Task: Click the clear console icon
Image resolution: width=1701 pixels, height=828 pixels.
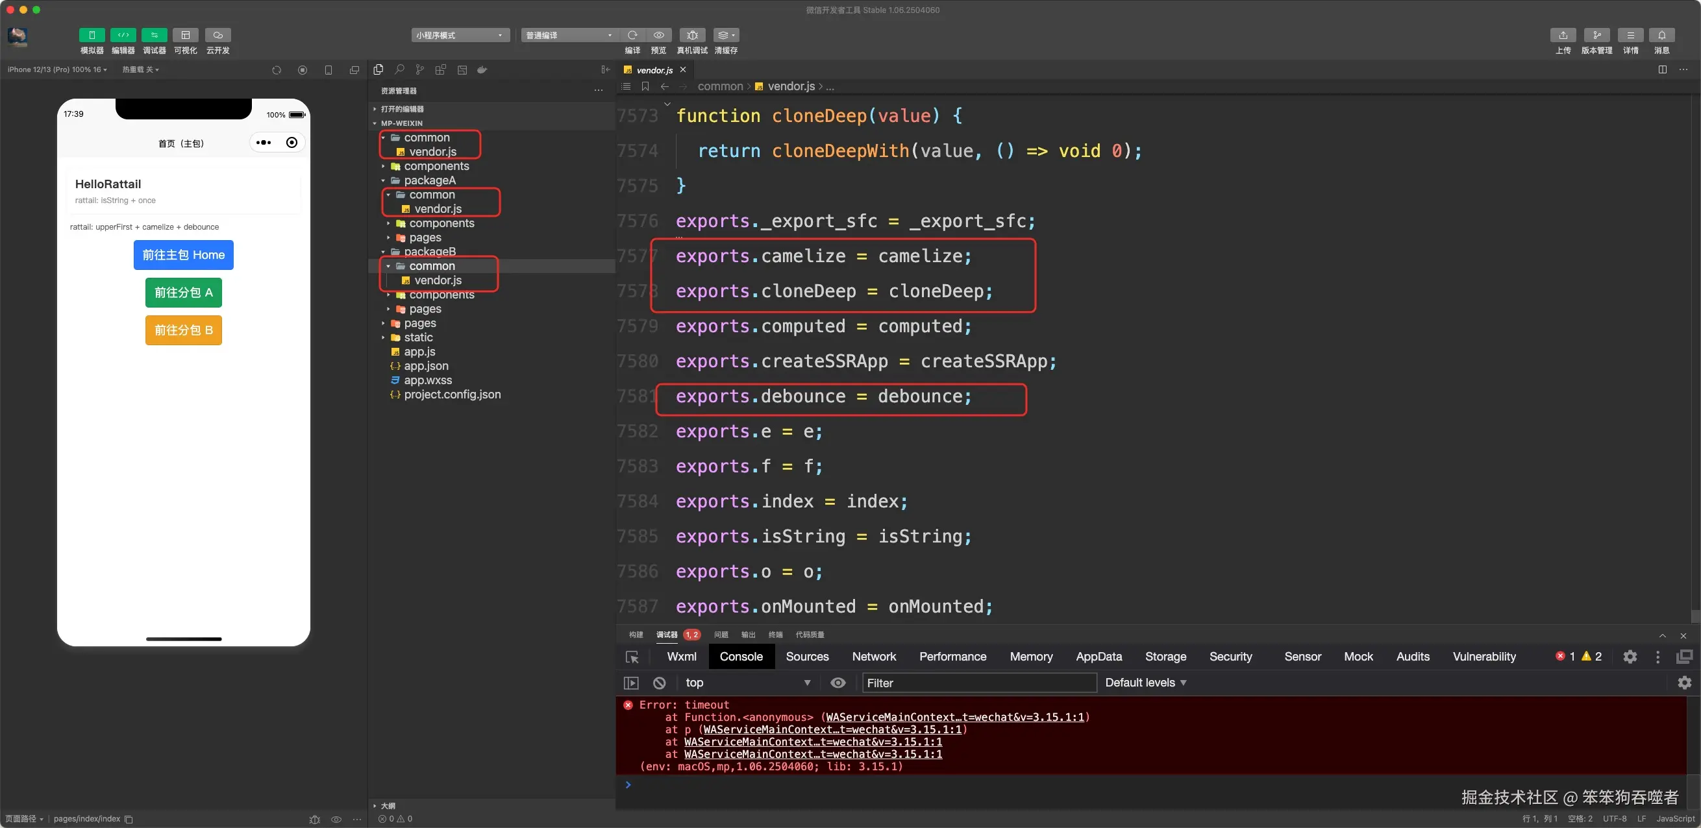Action: click(x=659, y=683)
